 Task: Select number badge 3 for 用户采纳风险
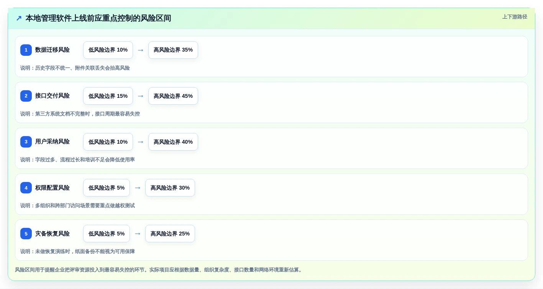pos(26,142)
